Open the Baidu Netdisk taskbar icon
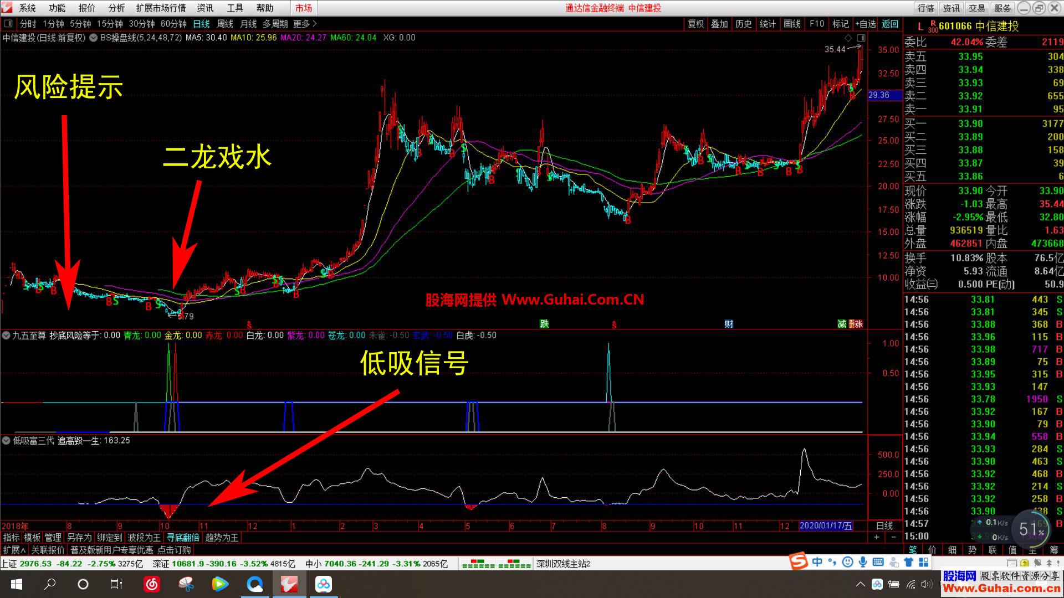The image size is (1064, 598). click(x=324, y=584)
